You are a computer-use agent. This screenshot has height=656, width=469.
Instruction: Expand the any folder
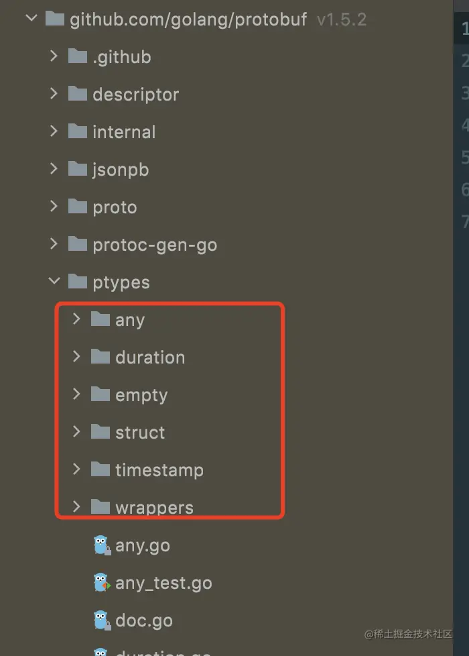(76, 319)
